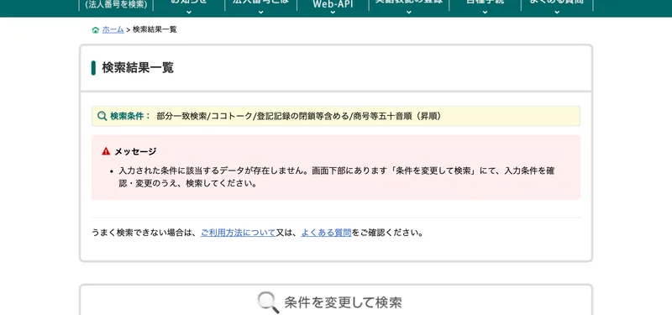Click the 条件を変更して検索 heading
Image resolution: width=672 pixels, height=315 pixels.
click(x=343, y=302)
